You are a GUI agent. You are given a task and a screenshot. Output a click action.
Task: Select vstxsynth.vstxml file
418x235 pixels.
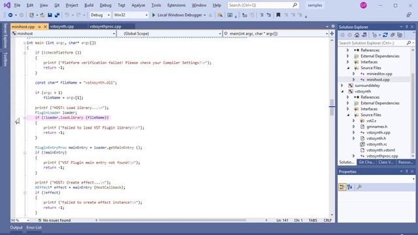(x=380, y=150)
